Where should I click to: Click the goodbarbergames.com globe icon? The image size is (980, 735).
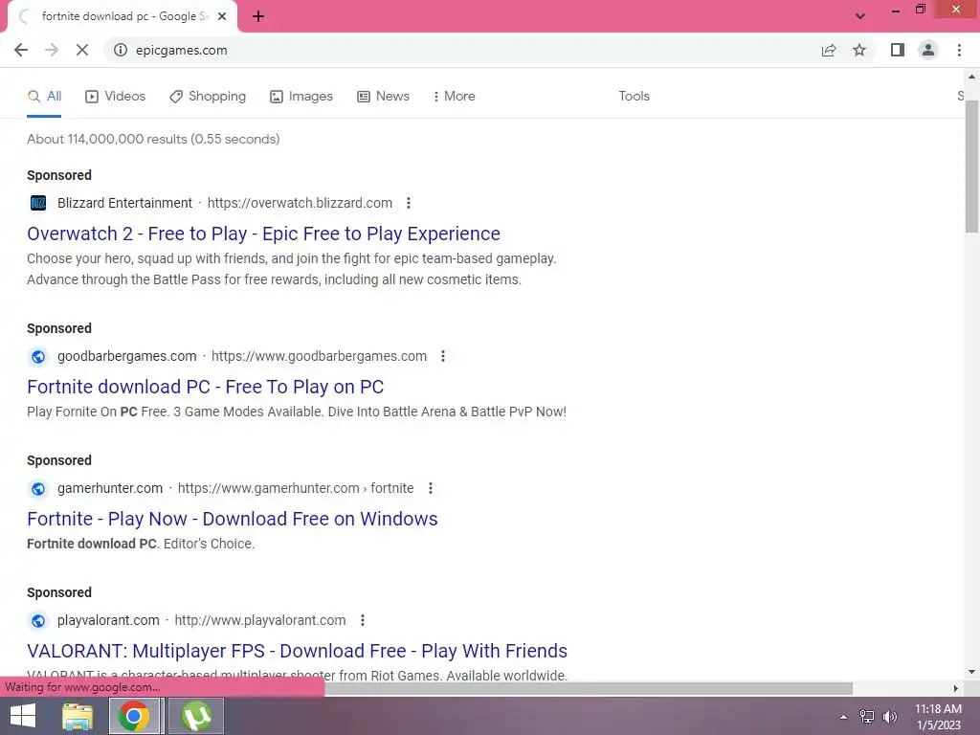point(38,356)
